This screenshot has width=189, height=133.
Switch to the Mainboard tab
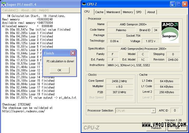pos(113,12)
